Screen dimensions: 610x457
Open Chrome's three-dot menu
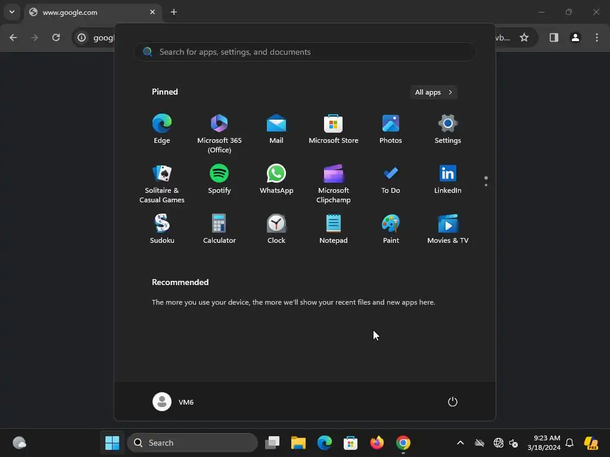(x=597, y=37)
